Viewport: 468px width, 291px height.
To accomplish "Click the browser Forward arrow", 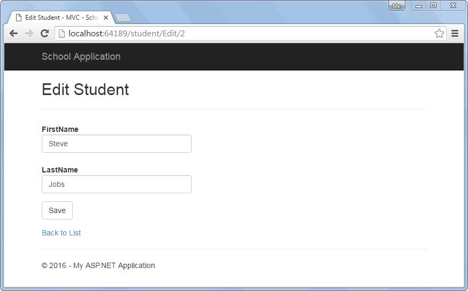I will coord(29,33).
